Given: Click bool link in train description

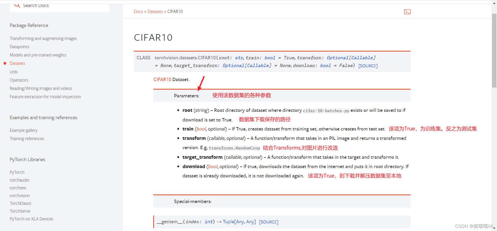Looking at the screenshot, I should pyautogui.click(x=201, y=129).
